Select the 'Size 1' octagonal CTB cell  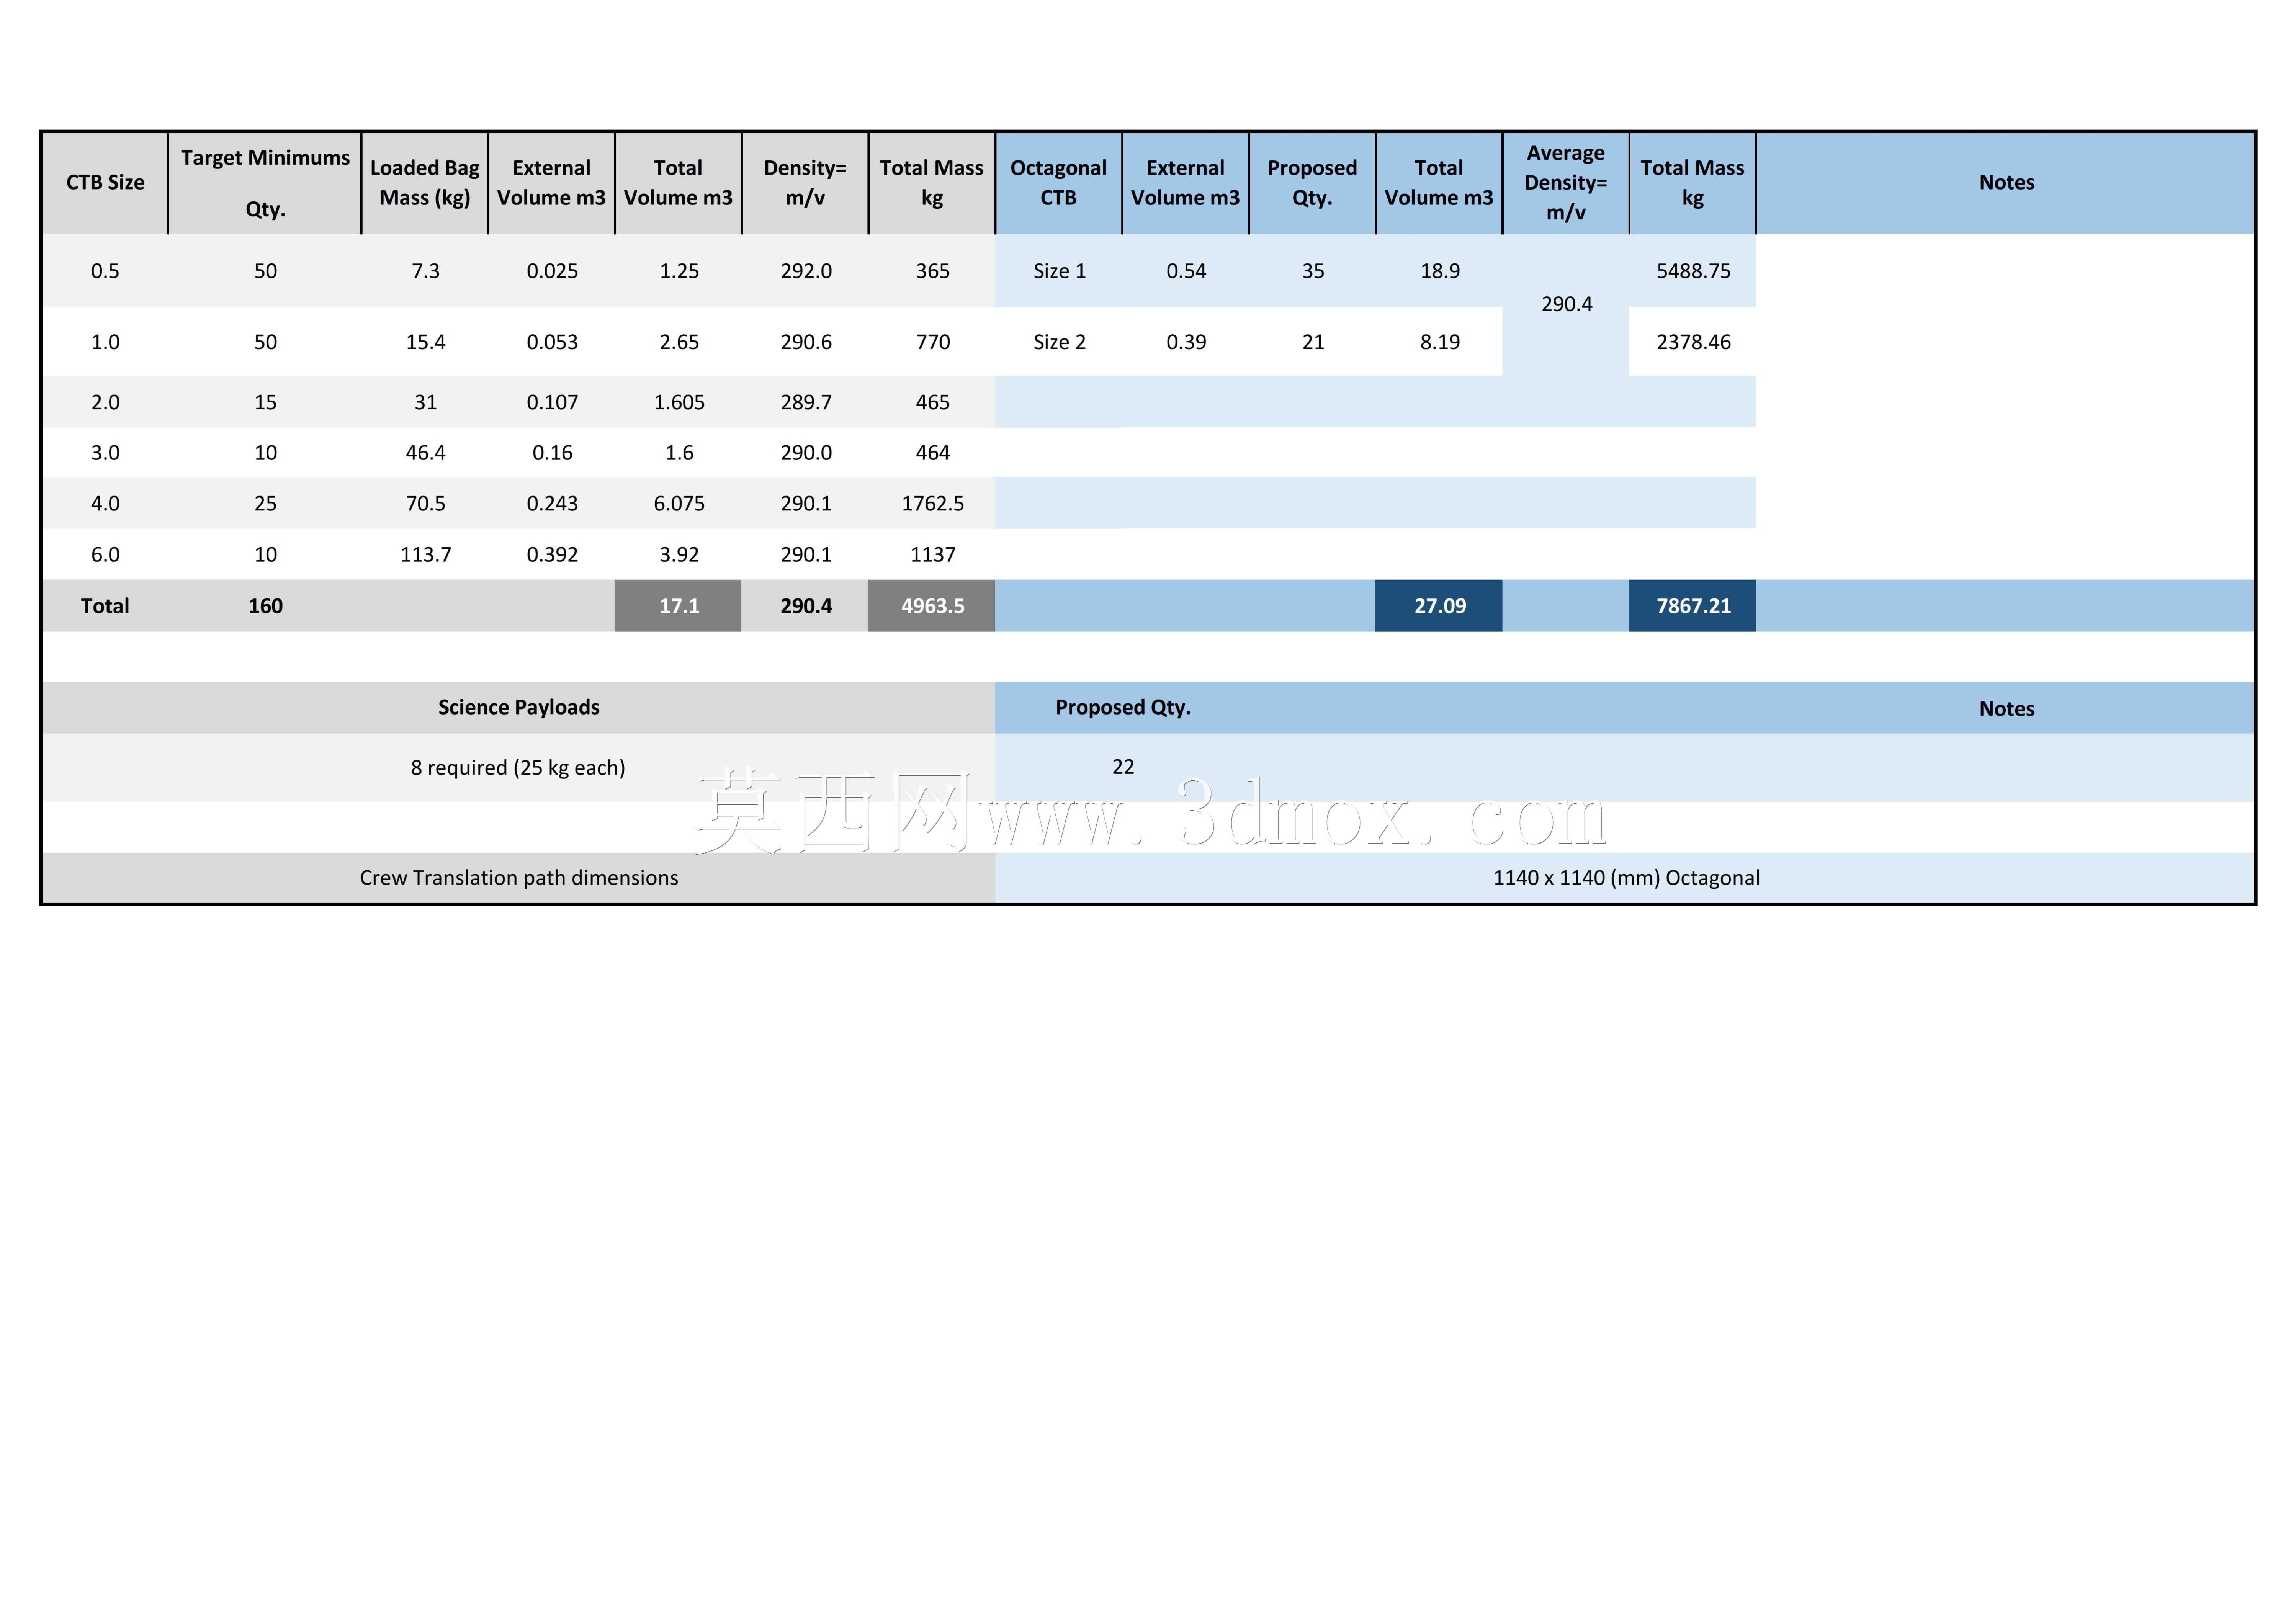[1059, 271]
